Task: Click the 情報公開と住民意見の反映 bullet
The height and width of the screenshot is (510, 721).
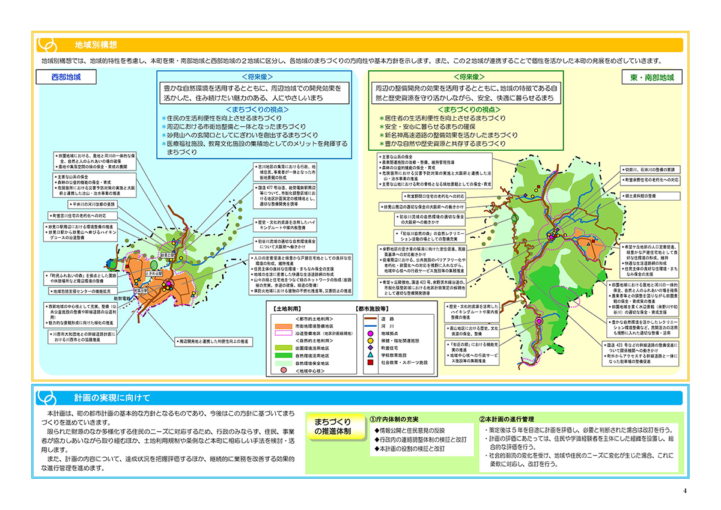Action: (x=409, y=430)
